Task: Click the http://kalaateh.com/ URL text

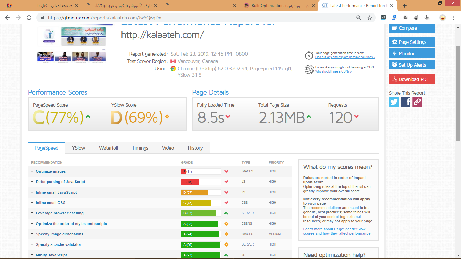Action: click(x=162, y=35)
